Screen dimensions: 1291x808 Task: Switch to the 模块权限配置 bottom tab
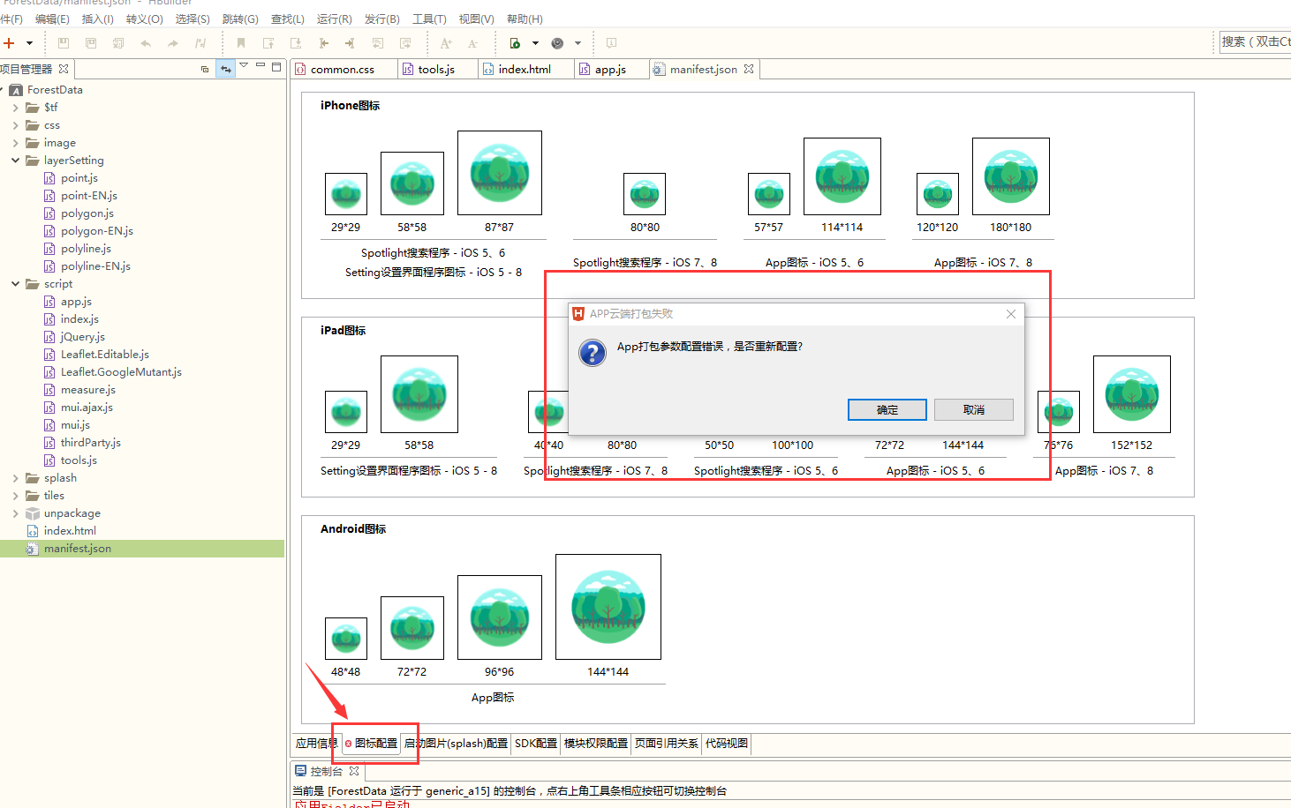click(x=596, y=744)
